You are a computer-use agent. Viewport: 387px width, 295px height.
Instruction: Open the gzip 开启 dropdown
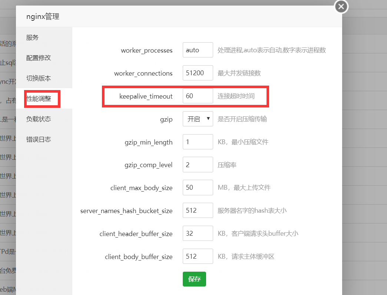tap(198, 119)
